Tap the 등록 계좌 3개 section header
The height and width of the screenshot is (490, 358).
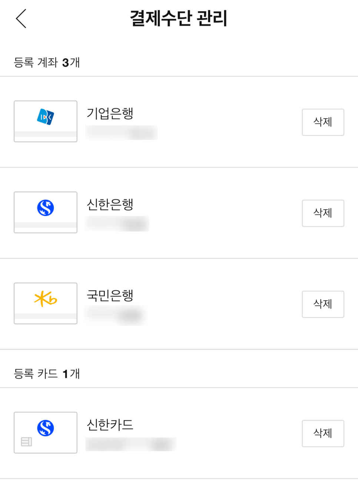[47, 62]
